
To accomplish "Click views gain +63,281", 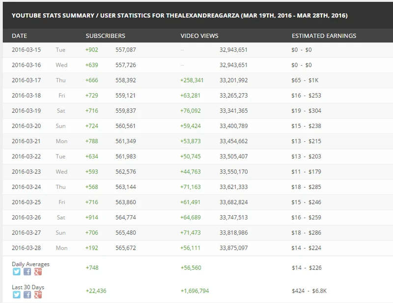I will tap(190, 96).
